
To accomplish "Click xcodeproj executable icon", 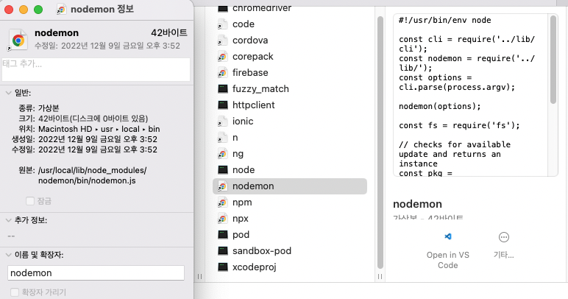I will (222, 267).
